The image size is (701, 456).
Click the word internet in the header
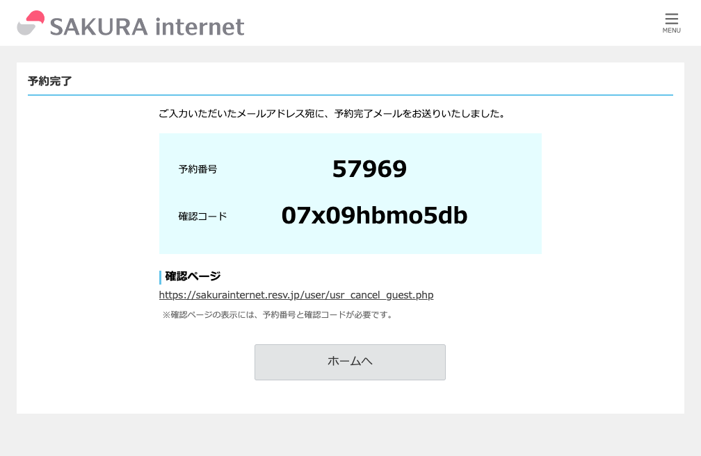pyautogui.click(x=200, y=26)
